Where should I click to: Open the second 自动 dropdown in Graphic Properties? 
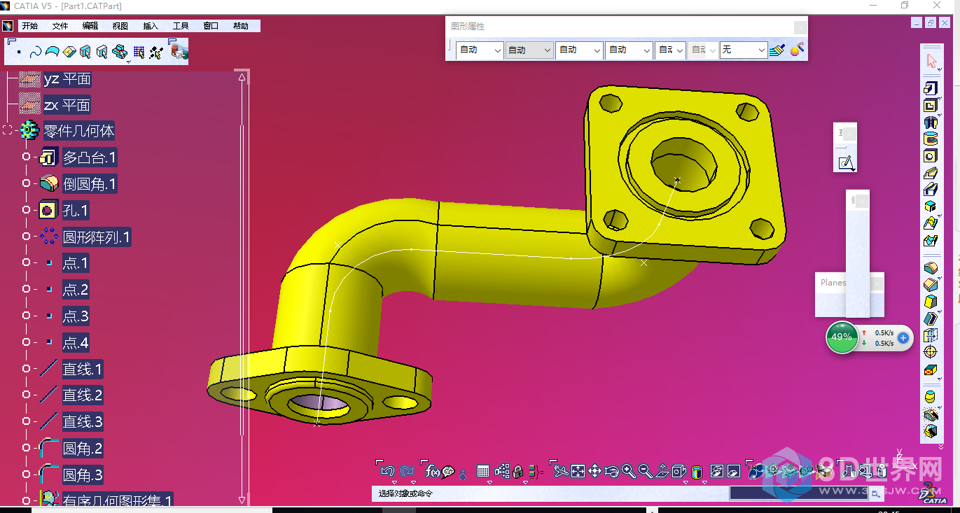(529, 50)
